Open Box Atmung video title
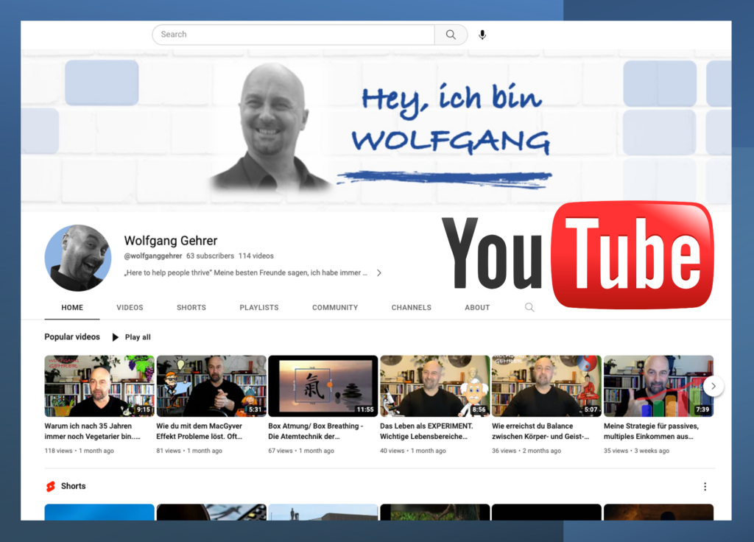754x542 pixels. [x=315, y=432]
